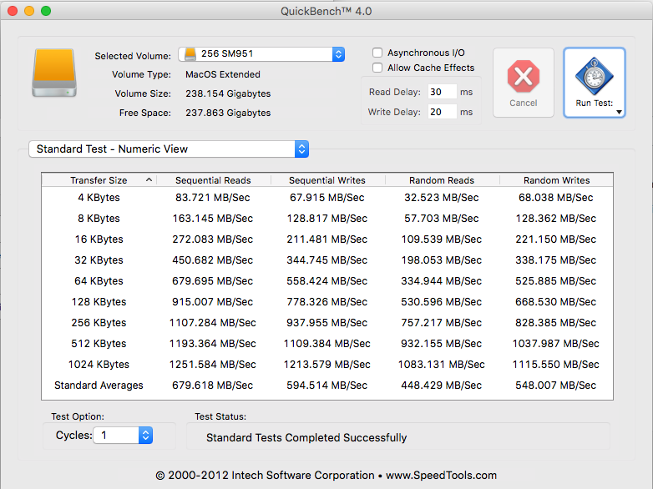The height and width of the screenshot is (489, 653).
Task: Enable Allow Cache Effects checkbox
Action: click(377, 68)
